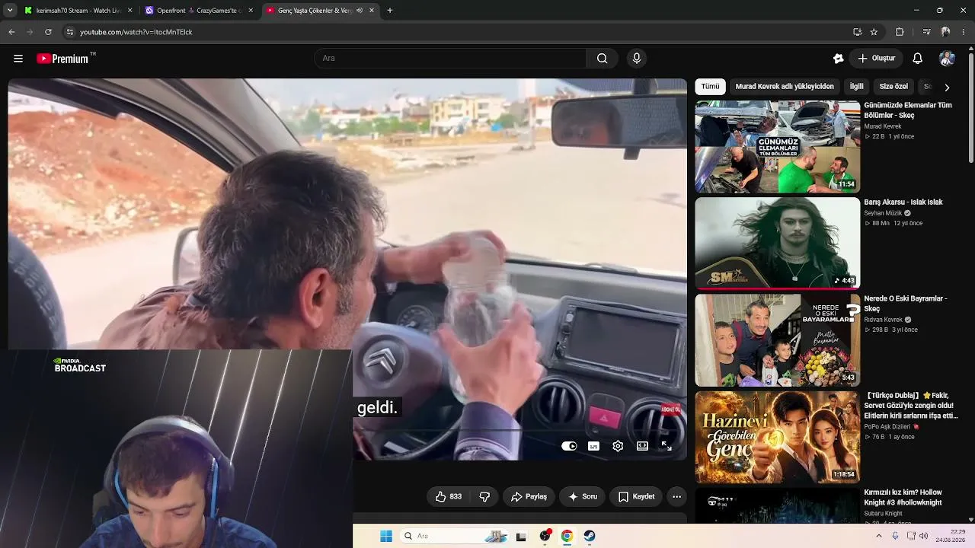Go back in browser history
The height and width of the screenshot is (548, 975).
[x=11, y=32]
